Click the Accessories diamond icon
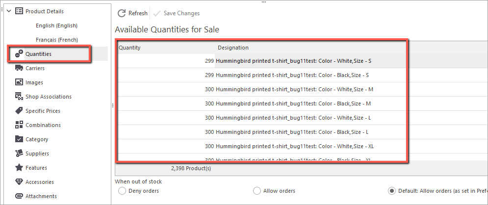This screenshot has width=488, height=205. pyautogui.click(x=19, y=182)
